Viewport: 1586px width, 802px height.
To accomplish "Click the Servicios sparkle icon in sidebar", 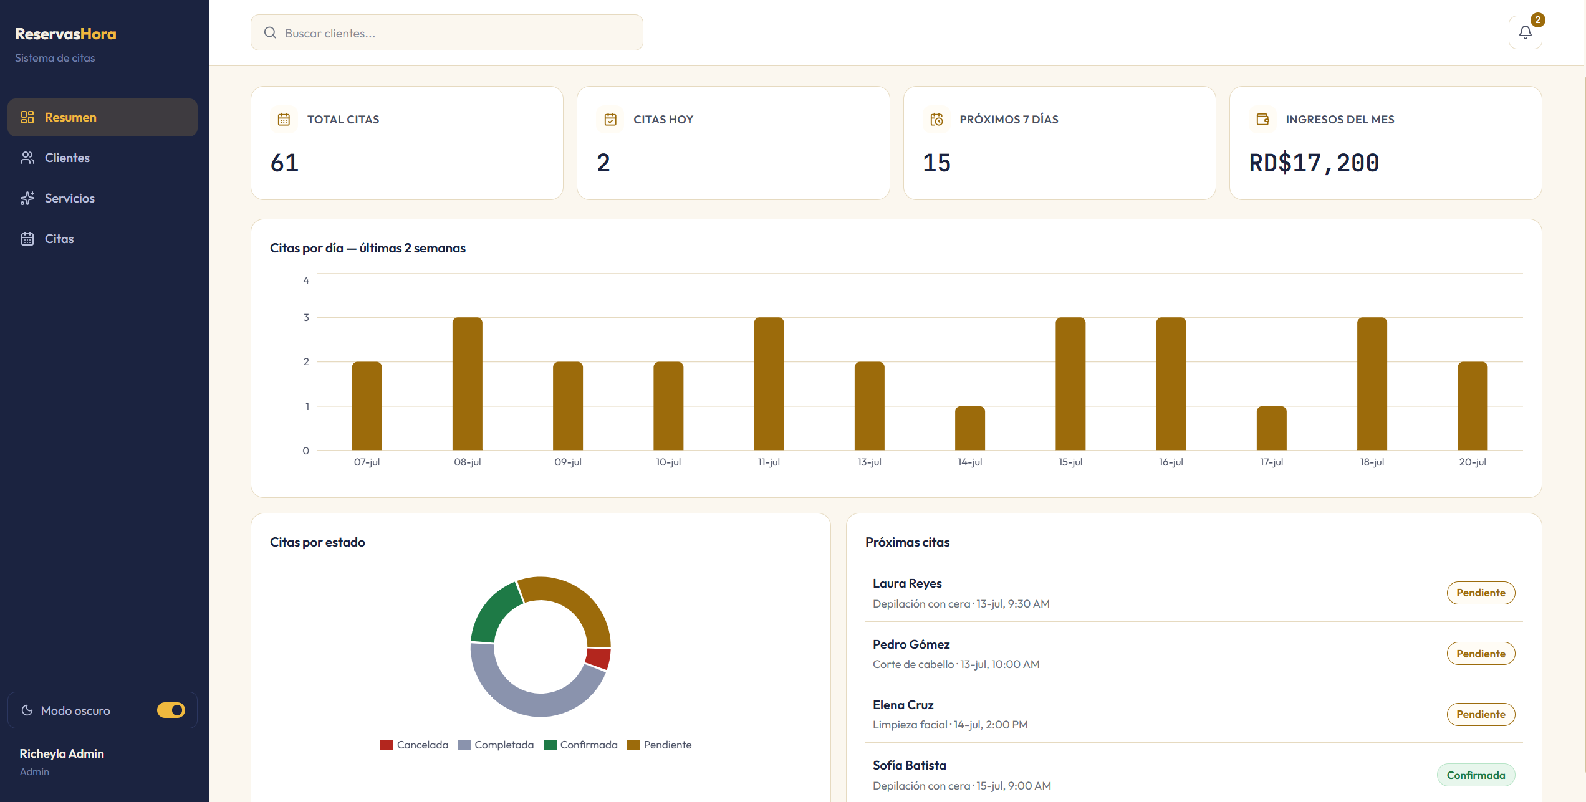I will click(x=27, y=198).
